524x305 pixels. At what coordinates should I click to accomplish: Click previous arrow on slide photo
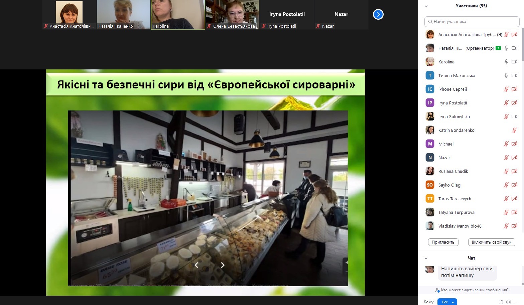pyautogui.click(x=196, y=265)
